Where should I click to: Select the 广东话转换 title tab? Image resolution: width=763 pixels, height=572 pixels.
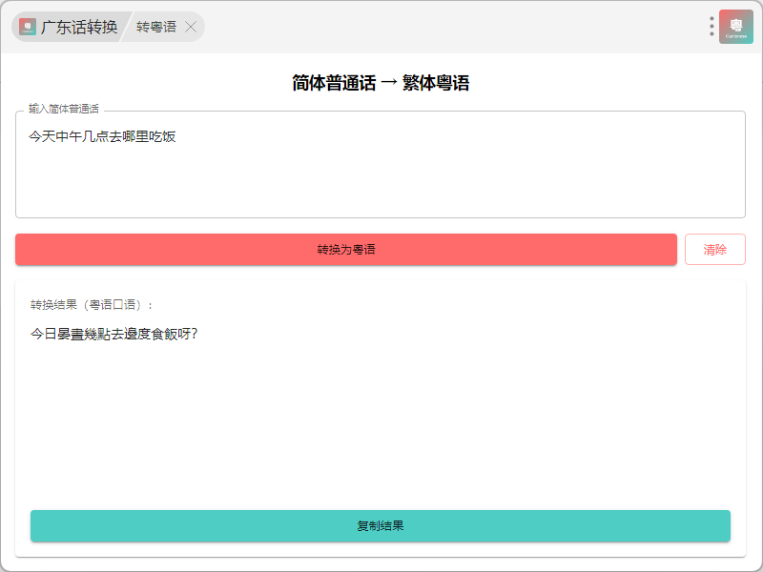point(79,27)
